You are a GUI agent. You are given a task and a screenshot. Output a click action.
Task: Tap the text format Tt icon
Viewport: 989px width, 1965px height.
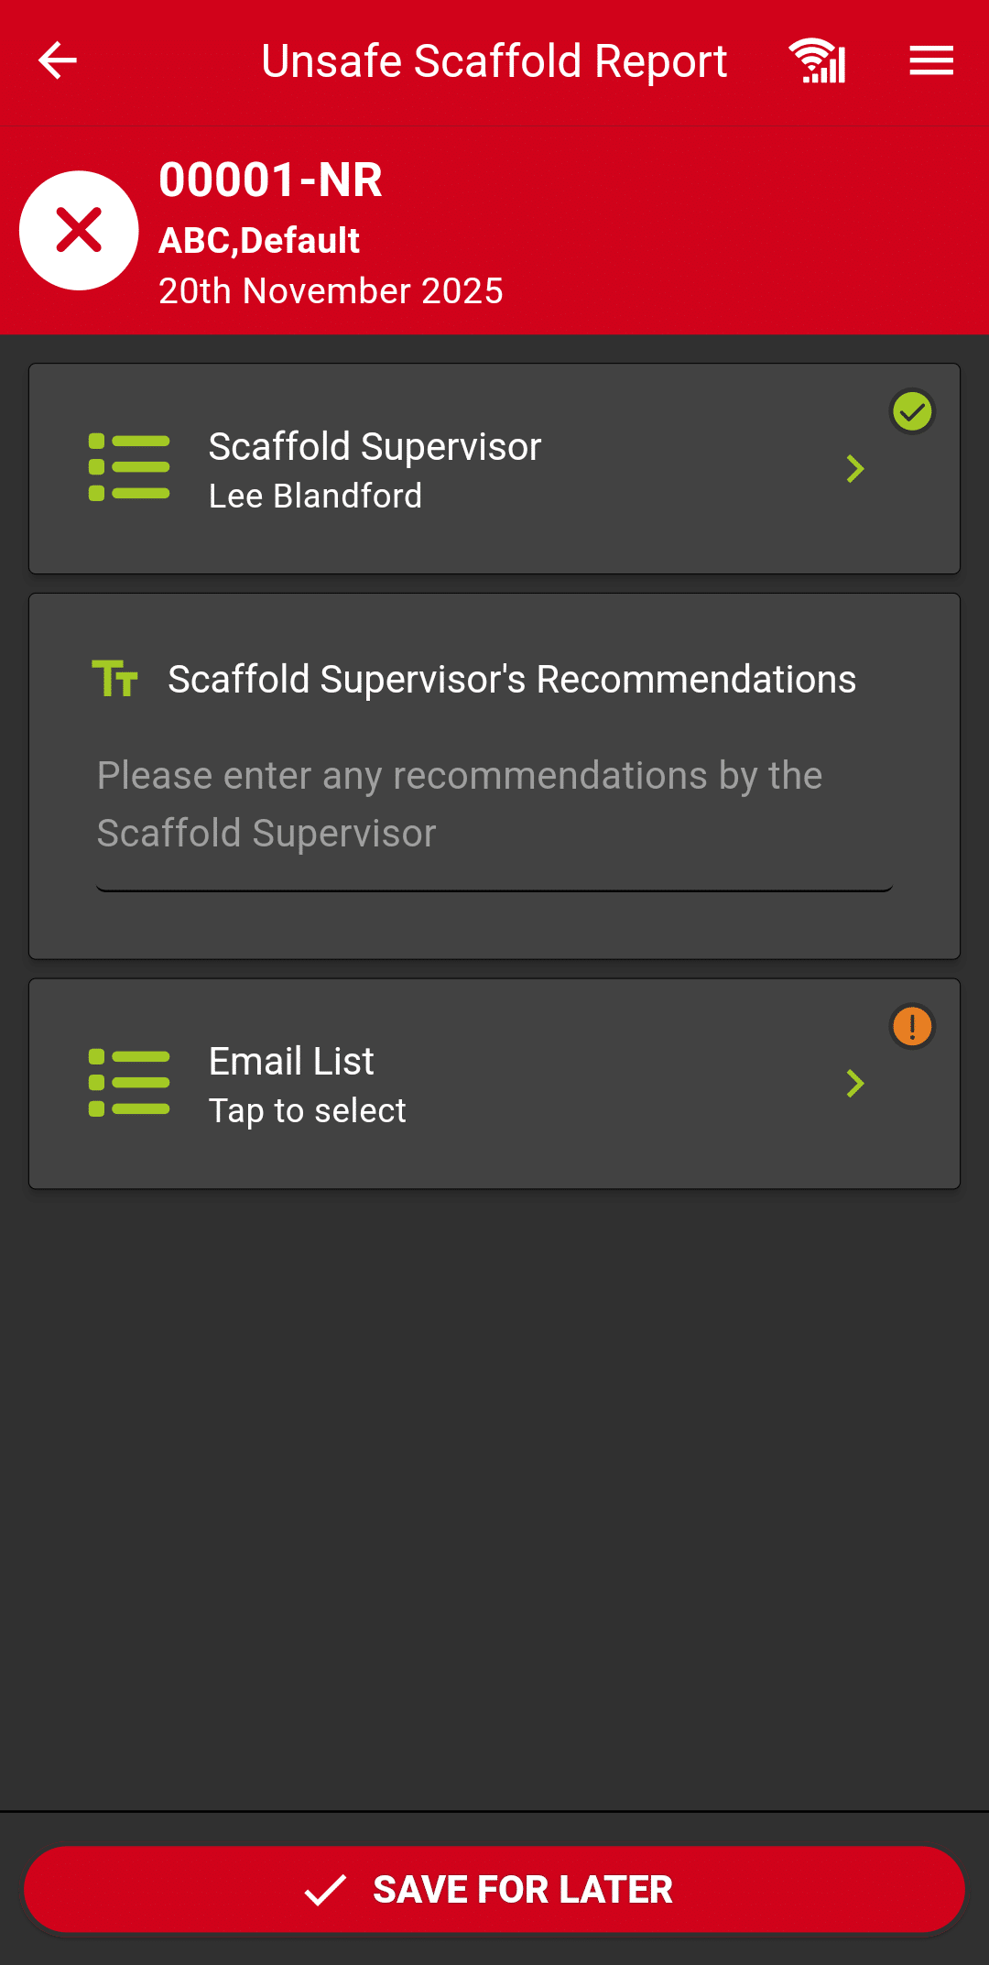(x=115, y=679)
